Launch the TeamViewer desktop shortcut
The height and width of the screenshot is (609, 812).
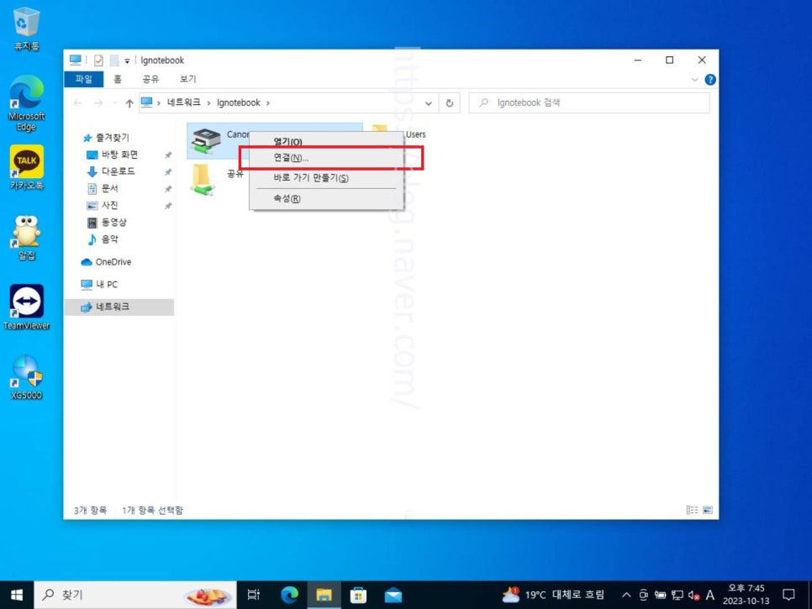(x=26, y=307)
